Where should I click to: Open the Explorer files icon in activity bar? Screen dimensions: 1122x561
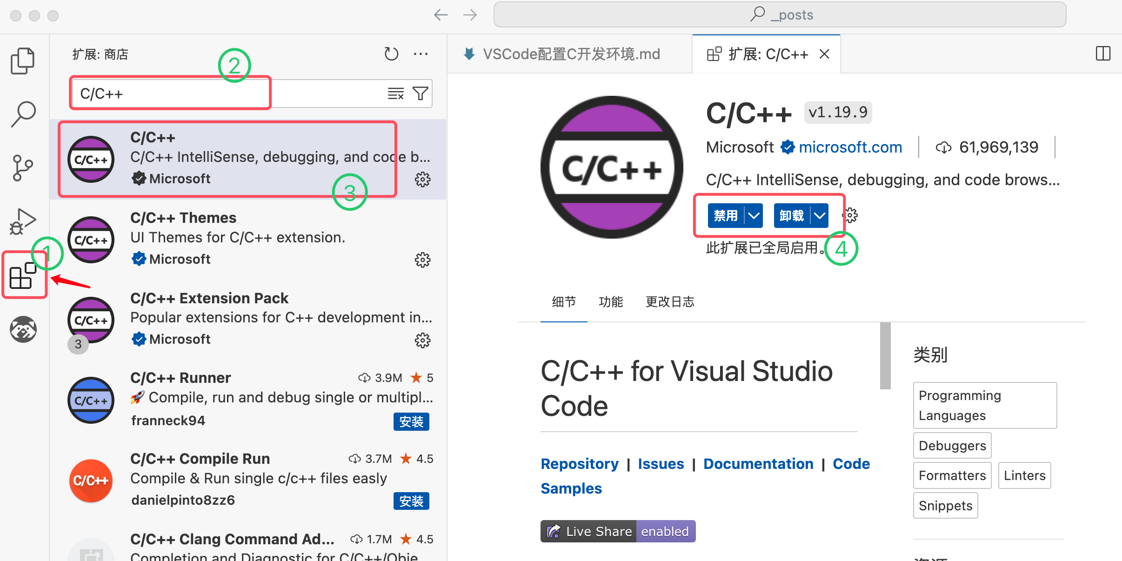click(x=22, y=61)
